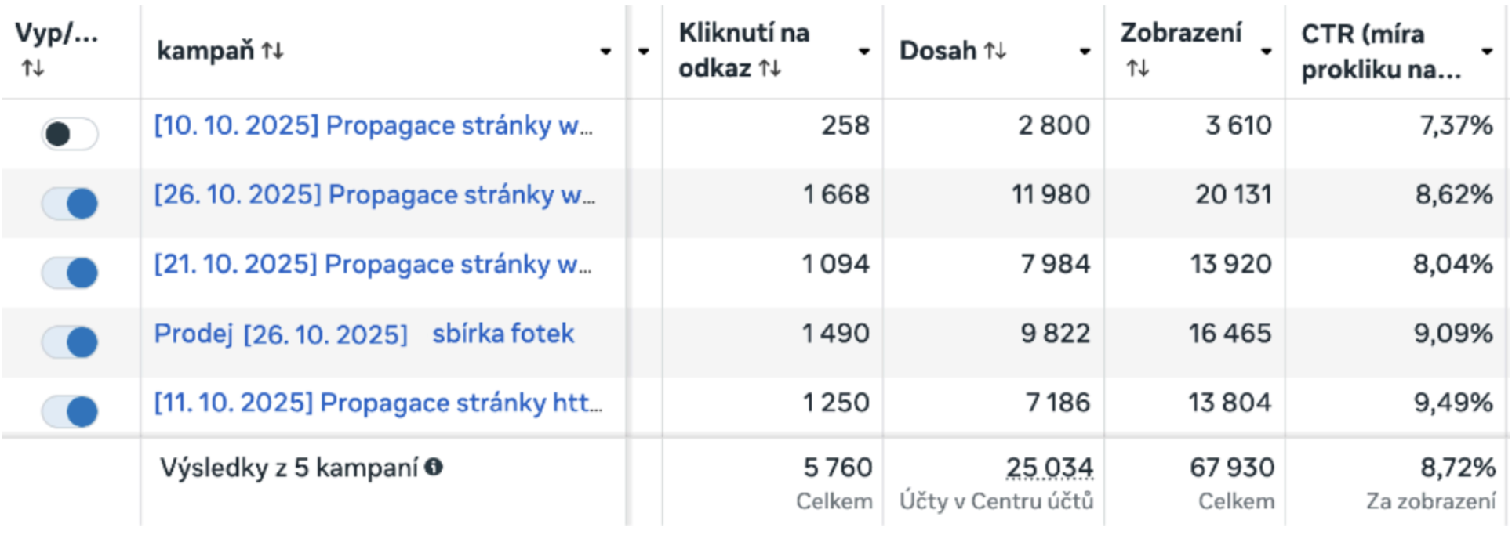Turn off the [21. 10. 2025] campaign toggle

pos(70,273)
